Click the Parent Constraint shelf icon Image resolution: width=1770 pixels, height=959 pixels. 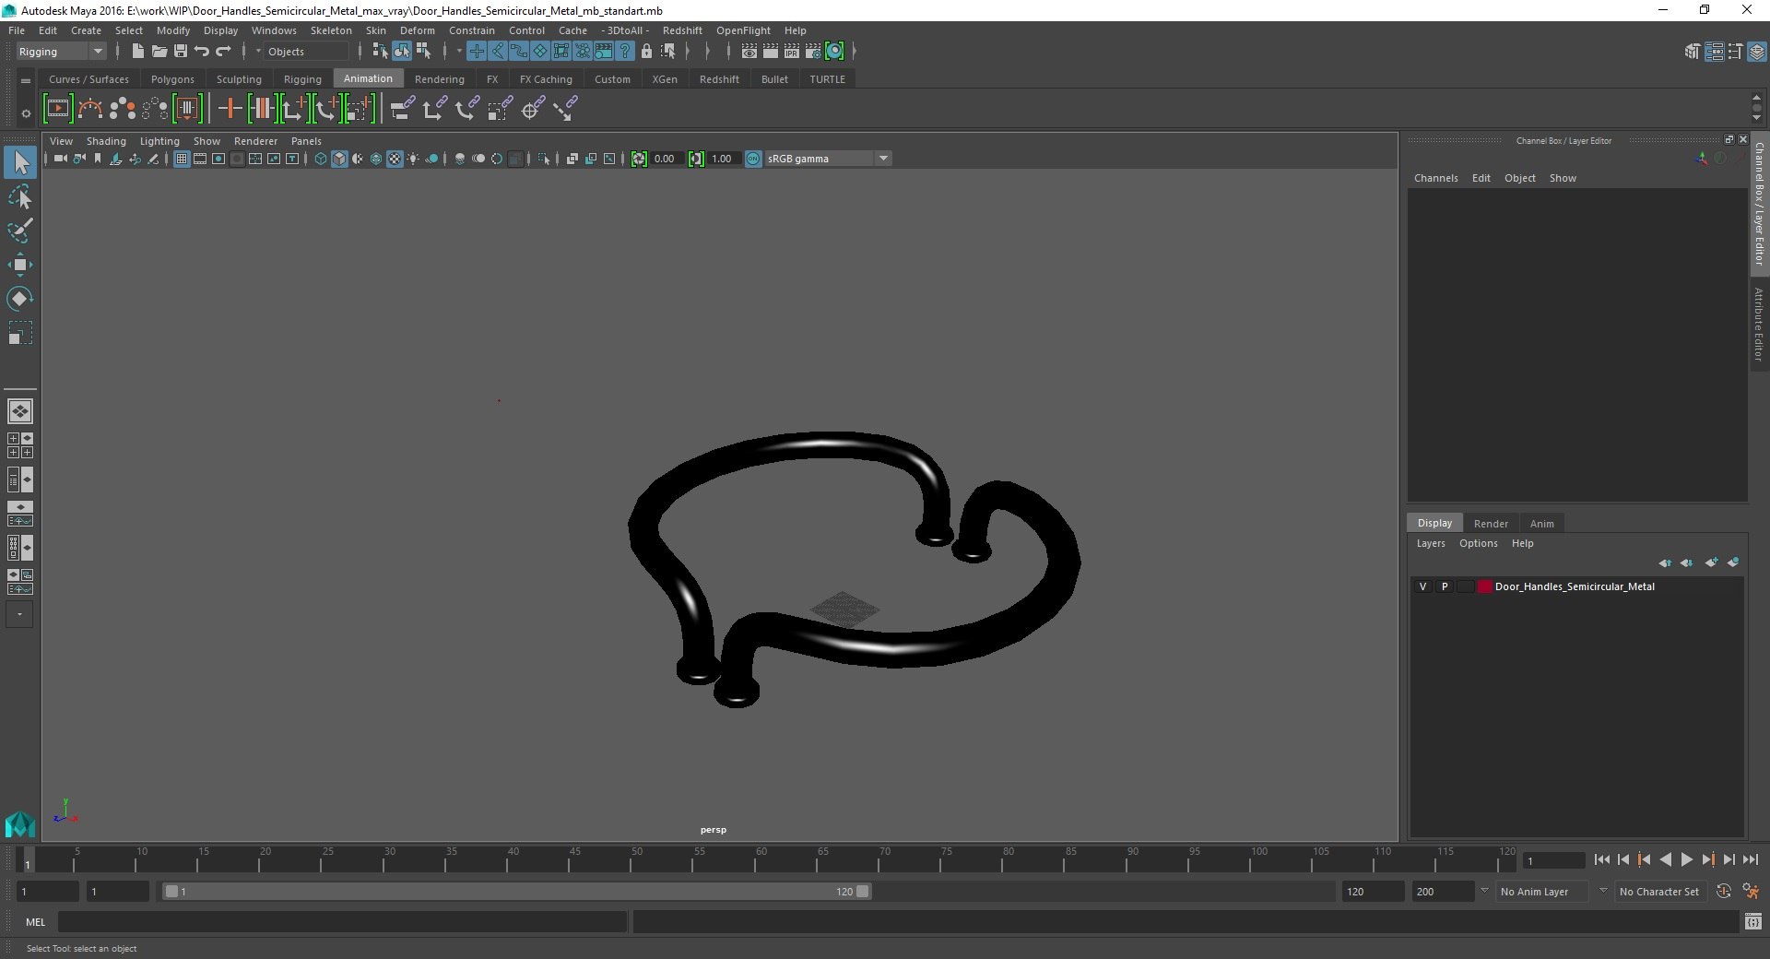pos(402,109)
